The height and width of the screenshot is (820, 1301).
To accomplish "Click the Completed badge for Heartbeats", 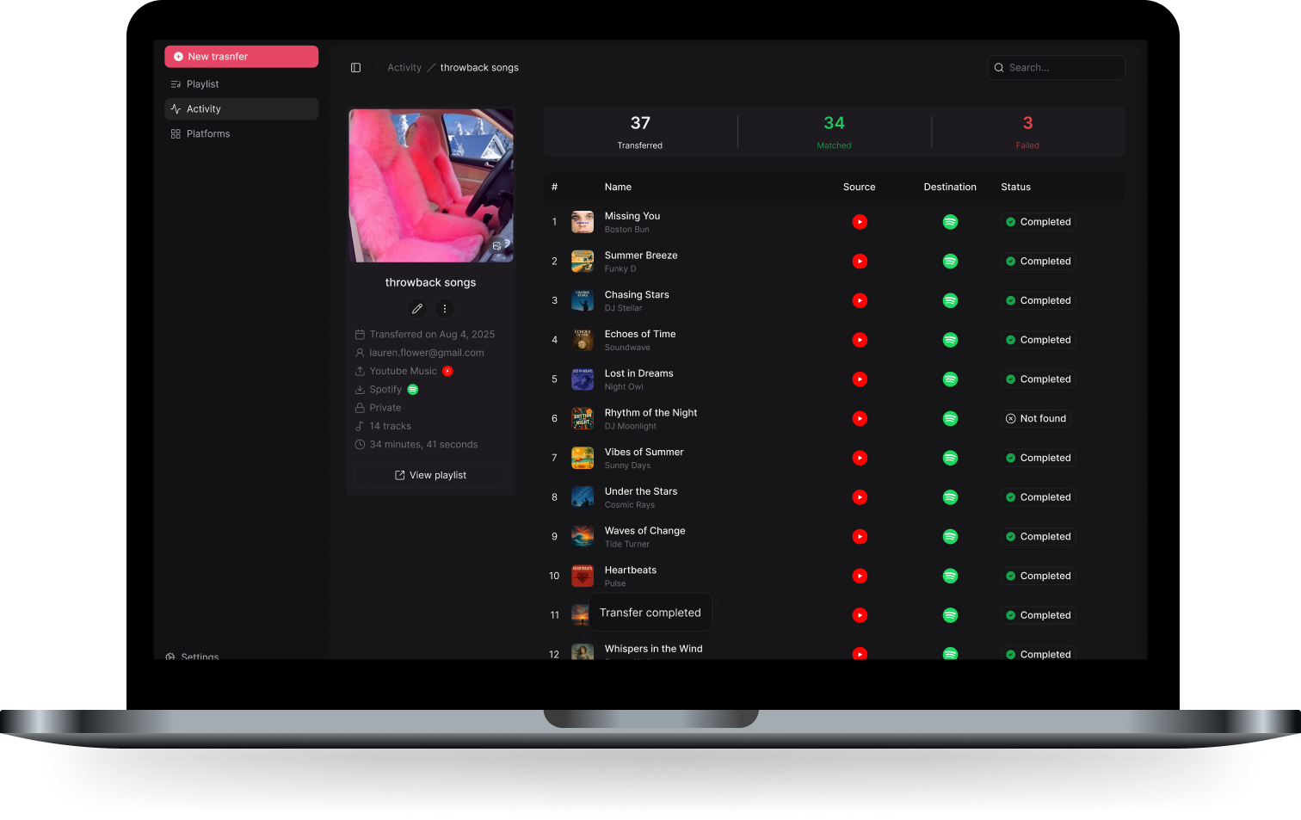I will pyautogui.click(x=1039, y=576).
